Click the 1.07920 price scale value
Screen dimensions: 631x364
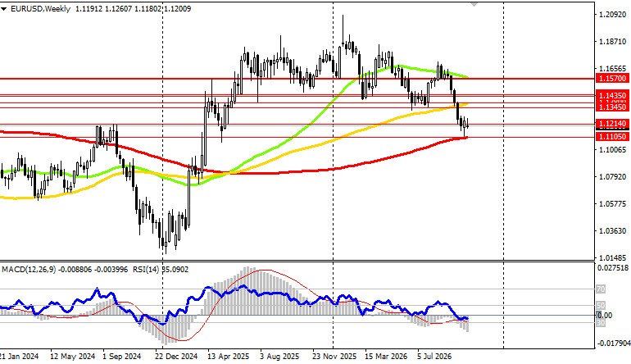click(x=612, y=177)
